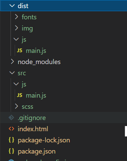This screenshot has width=127, height=161.
Task: Open the .gitignore file
Action: click(32, 118)
